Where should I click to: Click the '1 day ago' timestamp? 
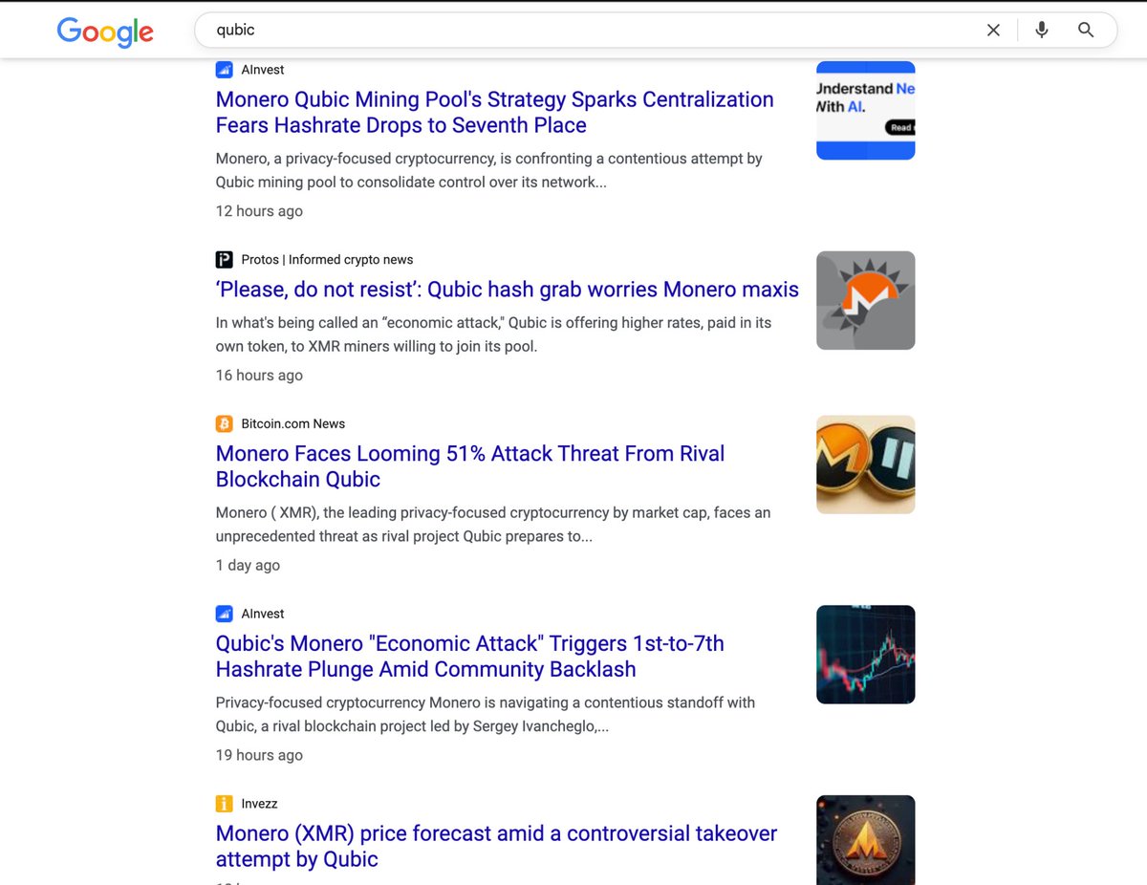point(248,565)
